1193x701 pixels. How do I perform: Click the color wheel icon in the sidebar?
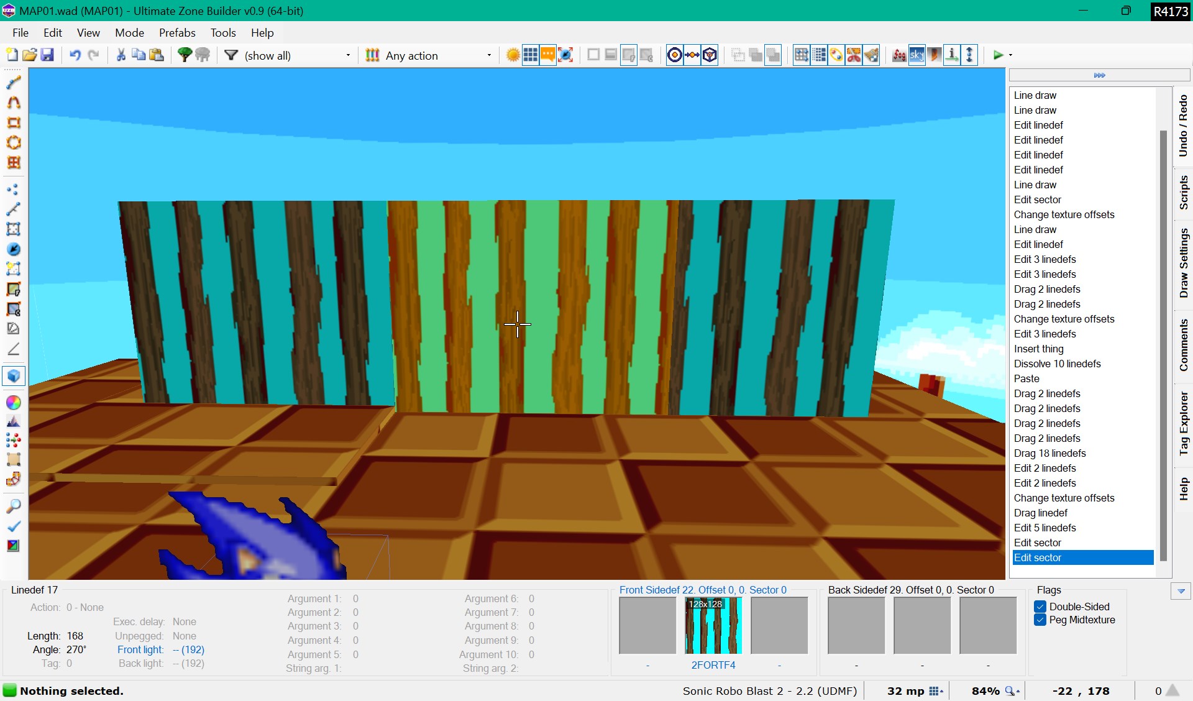point(13,403)
